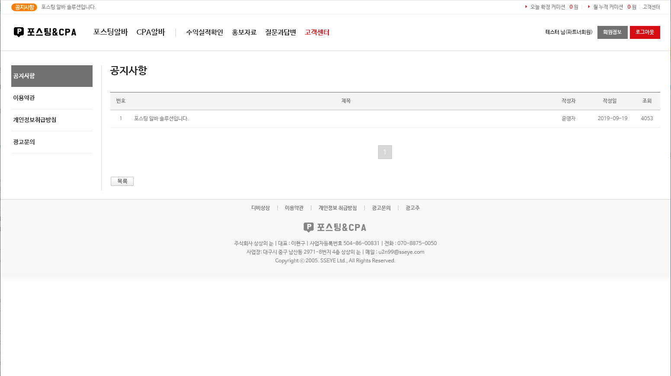Click the red 고객센터 navigation item
This screenshot has height=376, width=671.
click(317, 32)
